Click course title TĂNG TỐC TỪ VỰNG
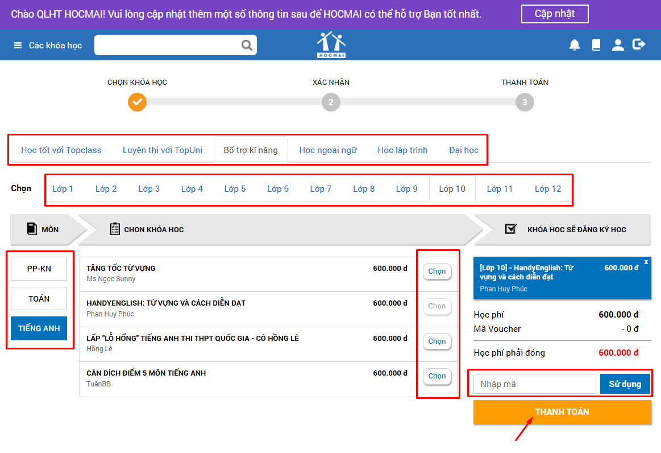 (x=121, y=268)
